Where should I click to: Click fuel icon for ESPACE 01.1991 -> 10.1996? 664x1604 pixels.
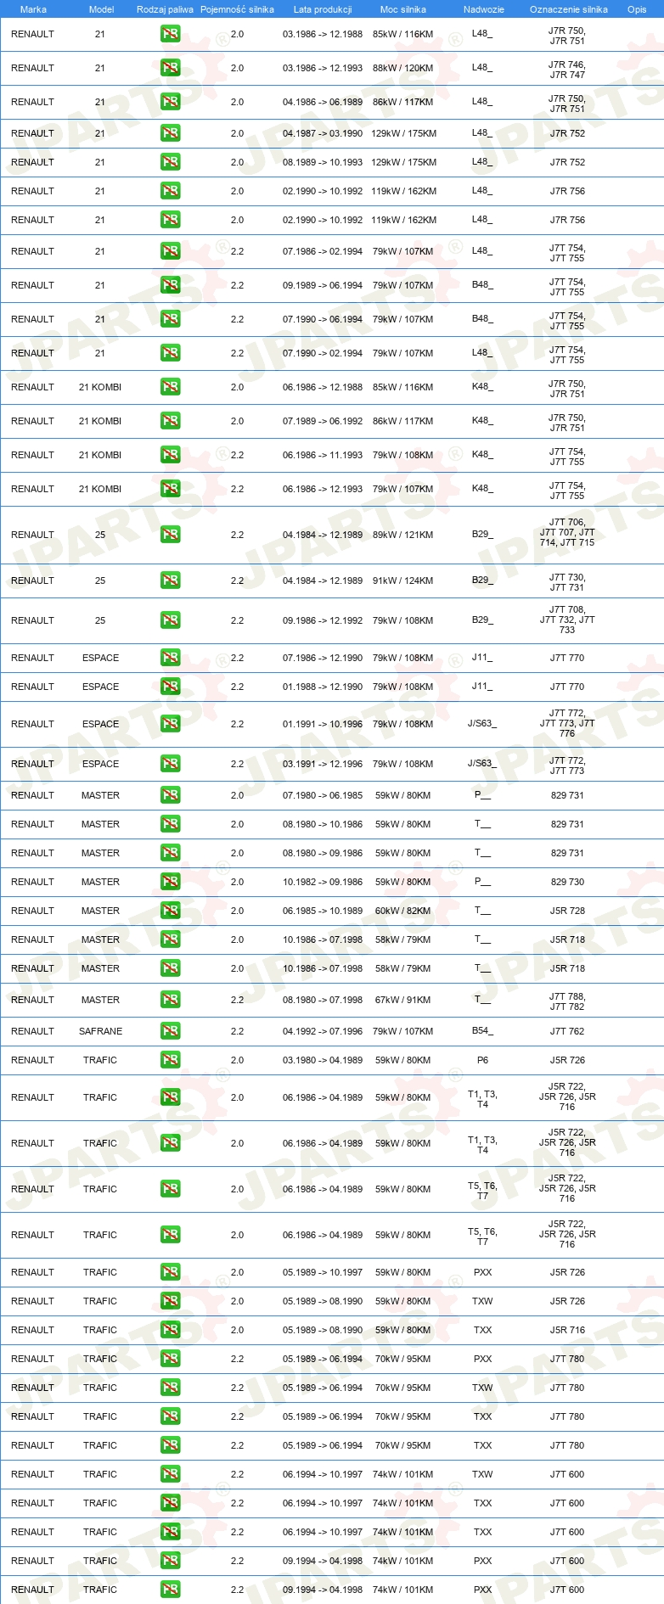click(x=171, y=724)
